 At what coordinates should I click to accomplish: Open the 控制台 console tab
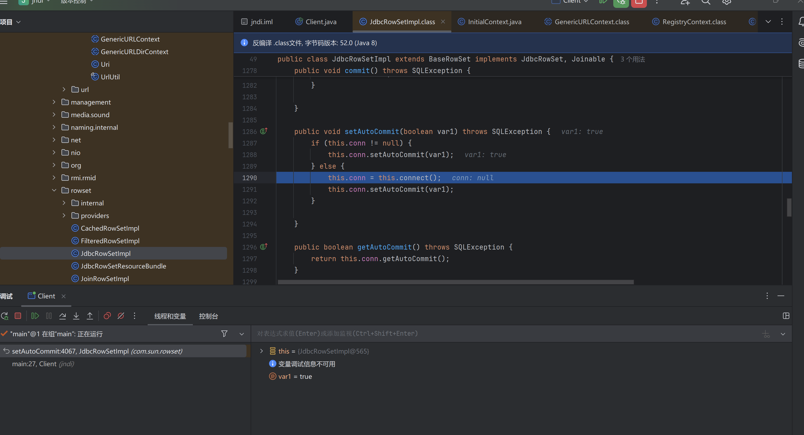[x=208, y=316]
